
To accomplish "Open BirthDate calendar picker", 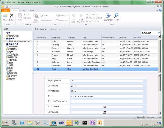I will pos(105,107).
